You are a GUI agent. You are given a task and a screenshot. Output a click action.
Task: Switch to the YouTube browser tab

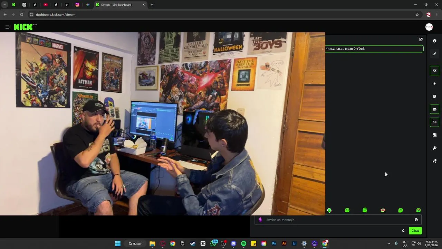pos(46,4)
